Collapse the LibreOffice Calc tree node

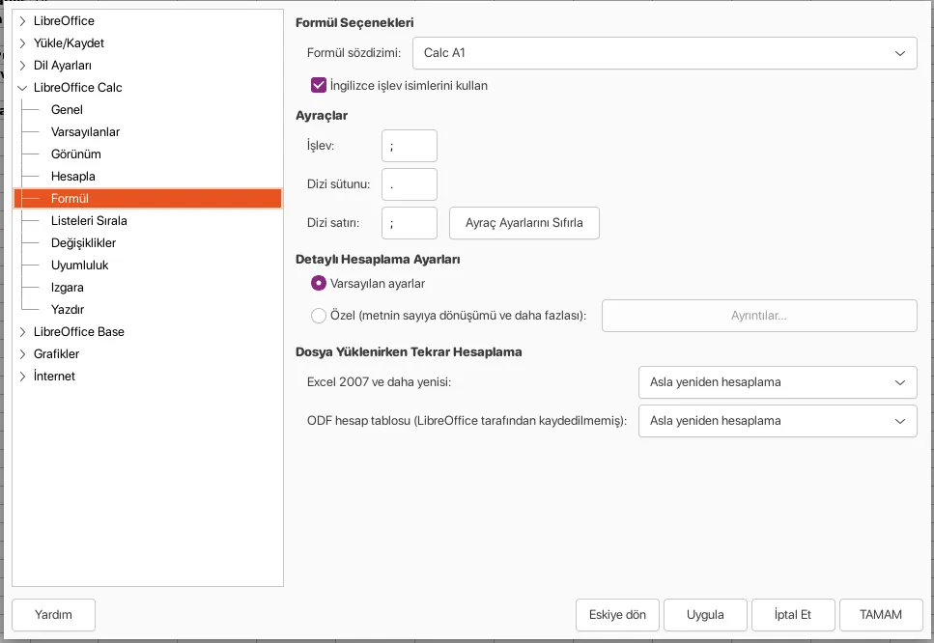[23, 88]
